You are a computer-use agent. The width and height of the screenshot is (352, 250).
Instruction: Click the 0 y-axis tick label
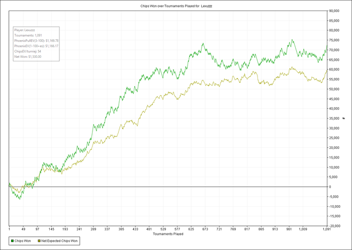click(x=330, y=187)
